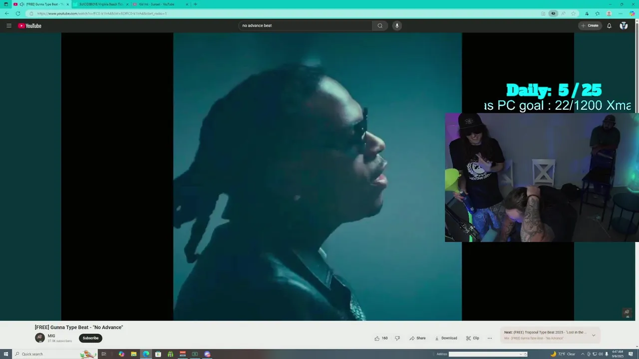Open weather 72°F Clear widget
This screenshot has height=359, width=639.
click(563, 354)
